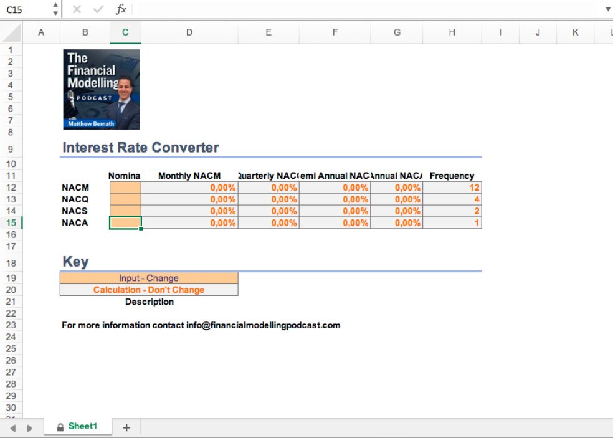This screenshot has height=438, width=613.
Task: Select column header C
Action: (125, 32)
